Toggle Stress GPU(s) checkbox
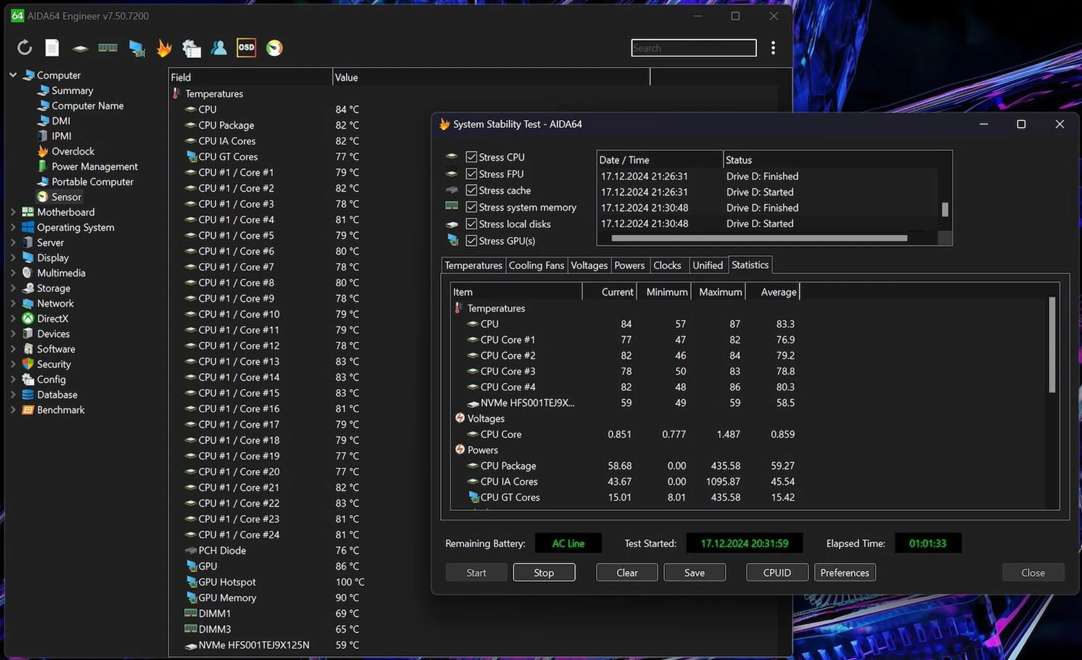Viewport: 1082px width, 660px height. tap(471, 241)
